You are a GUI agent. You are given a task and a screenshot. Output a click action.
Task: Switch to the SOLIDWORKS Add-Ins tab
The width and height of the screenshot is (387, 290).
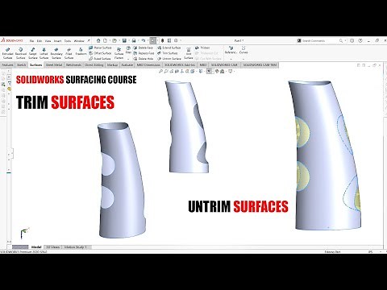tap(180, 65)
